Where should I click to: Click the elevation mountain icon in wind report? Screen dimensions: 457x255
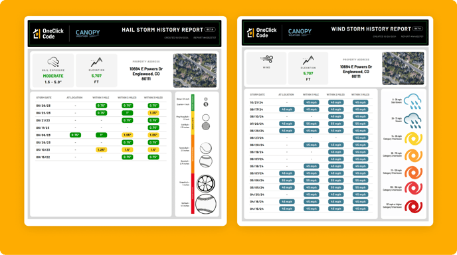click(308, 60)
